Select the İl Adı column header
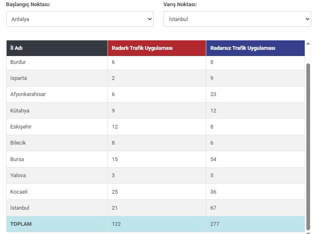The image size is (322, 234). pos(57,48)
